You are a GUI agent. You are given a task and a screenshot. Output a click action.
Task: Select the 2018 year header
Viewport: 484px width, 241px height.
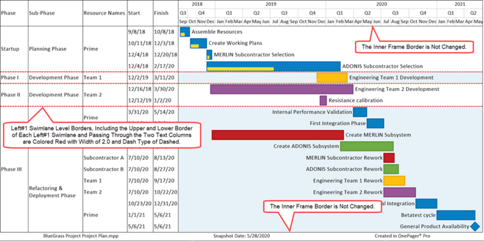pyautogui.click(x=197, y=4)
